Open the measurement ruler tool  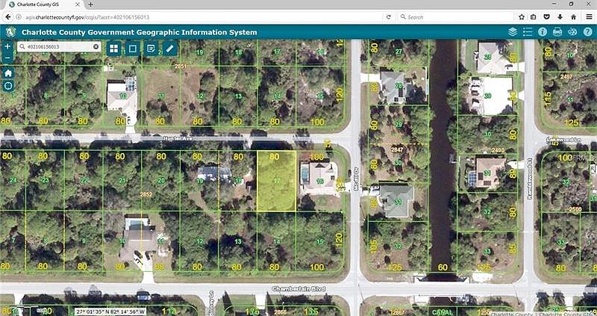pos(170,49)
